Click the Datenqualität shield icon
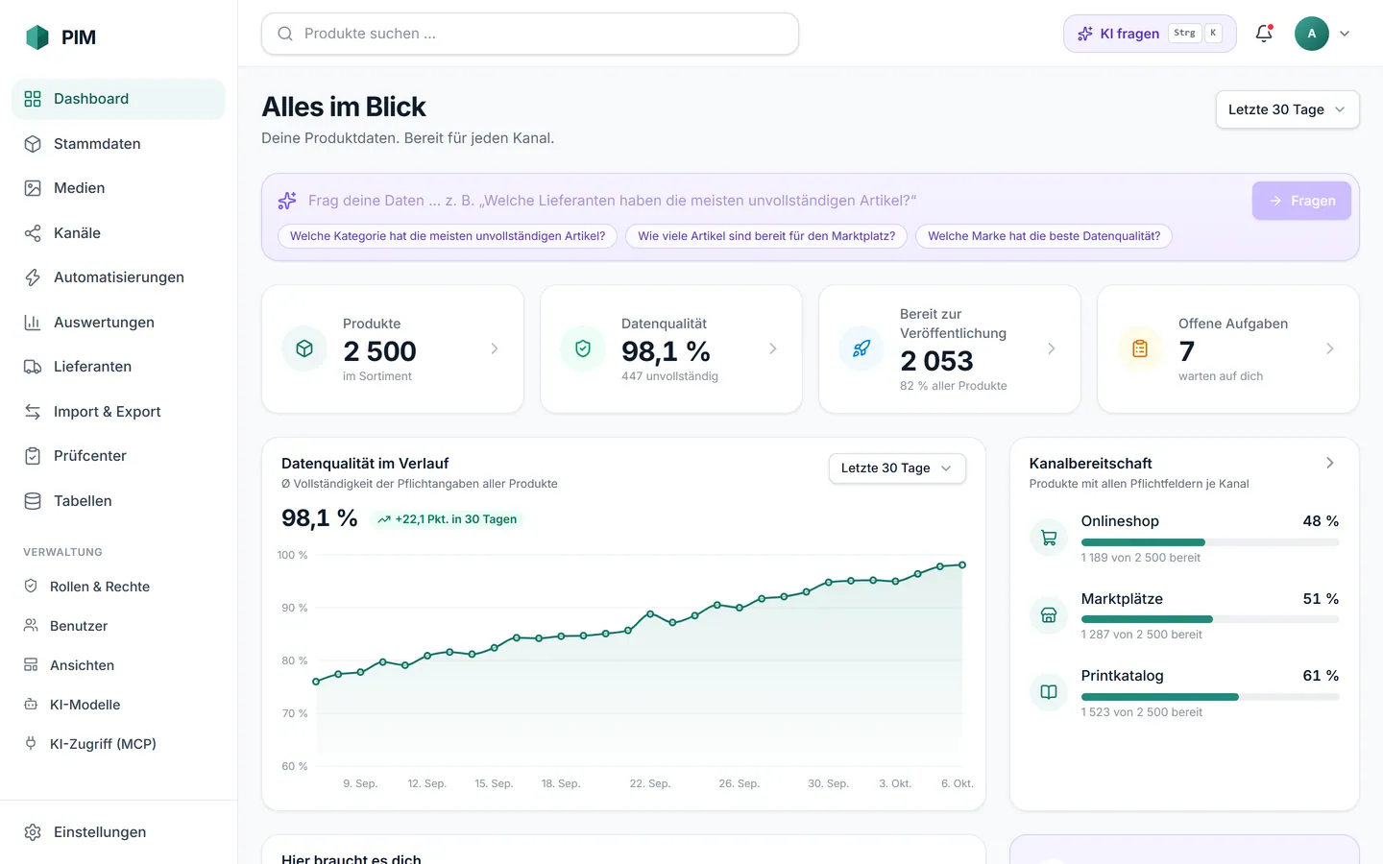Viewport: 1383px width, 864px height. [x=583, y=348]
